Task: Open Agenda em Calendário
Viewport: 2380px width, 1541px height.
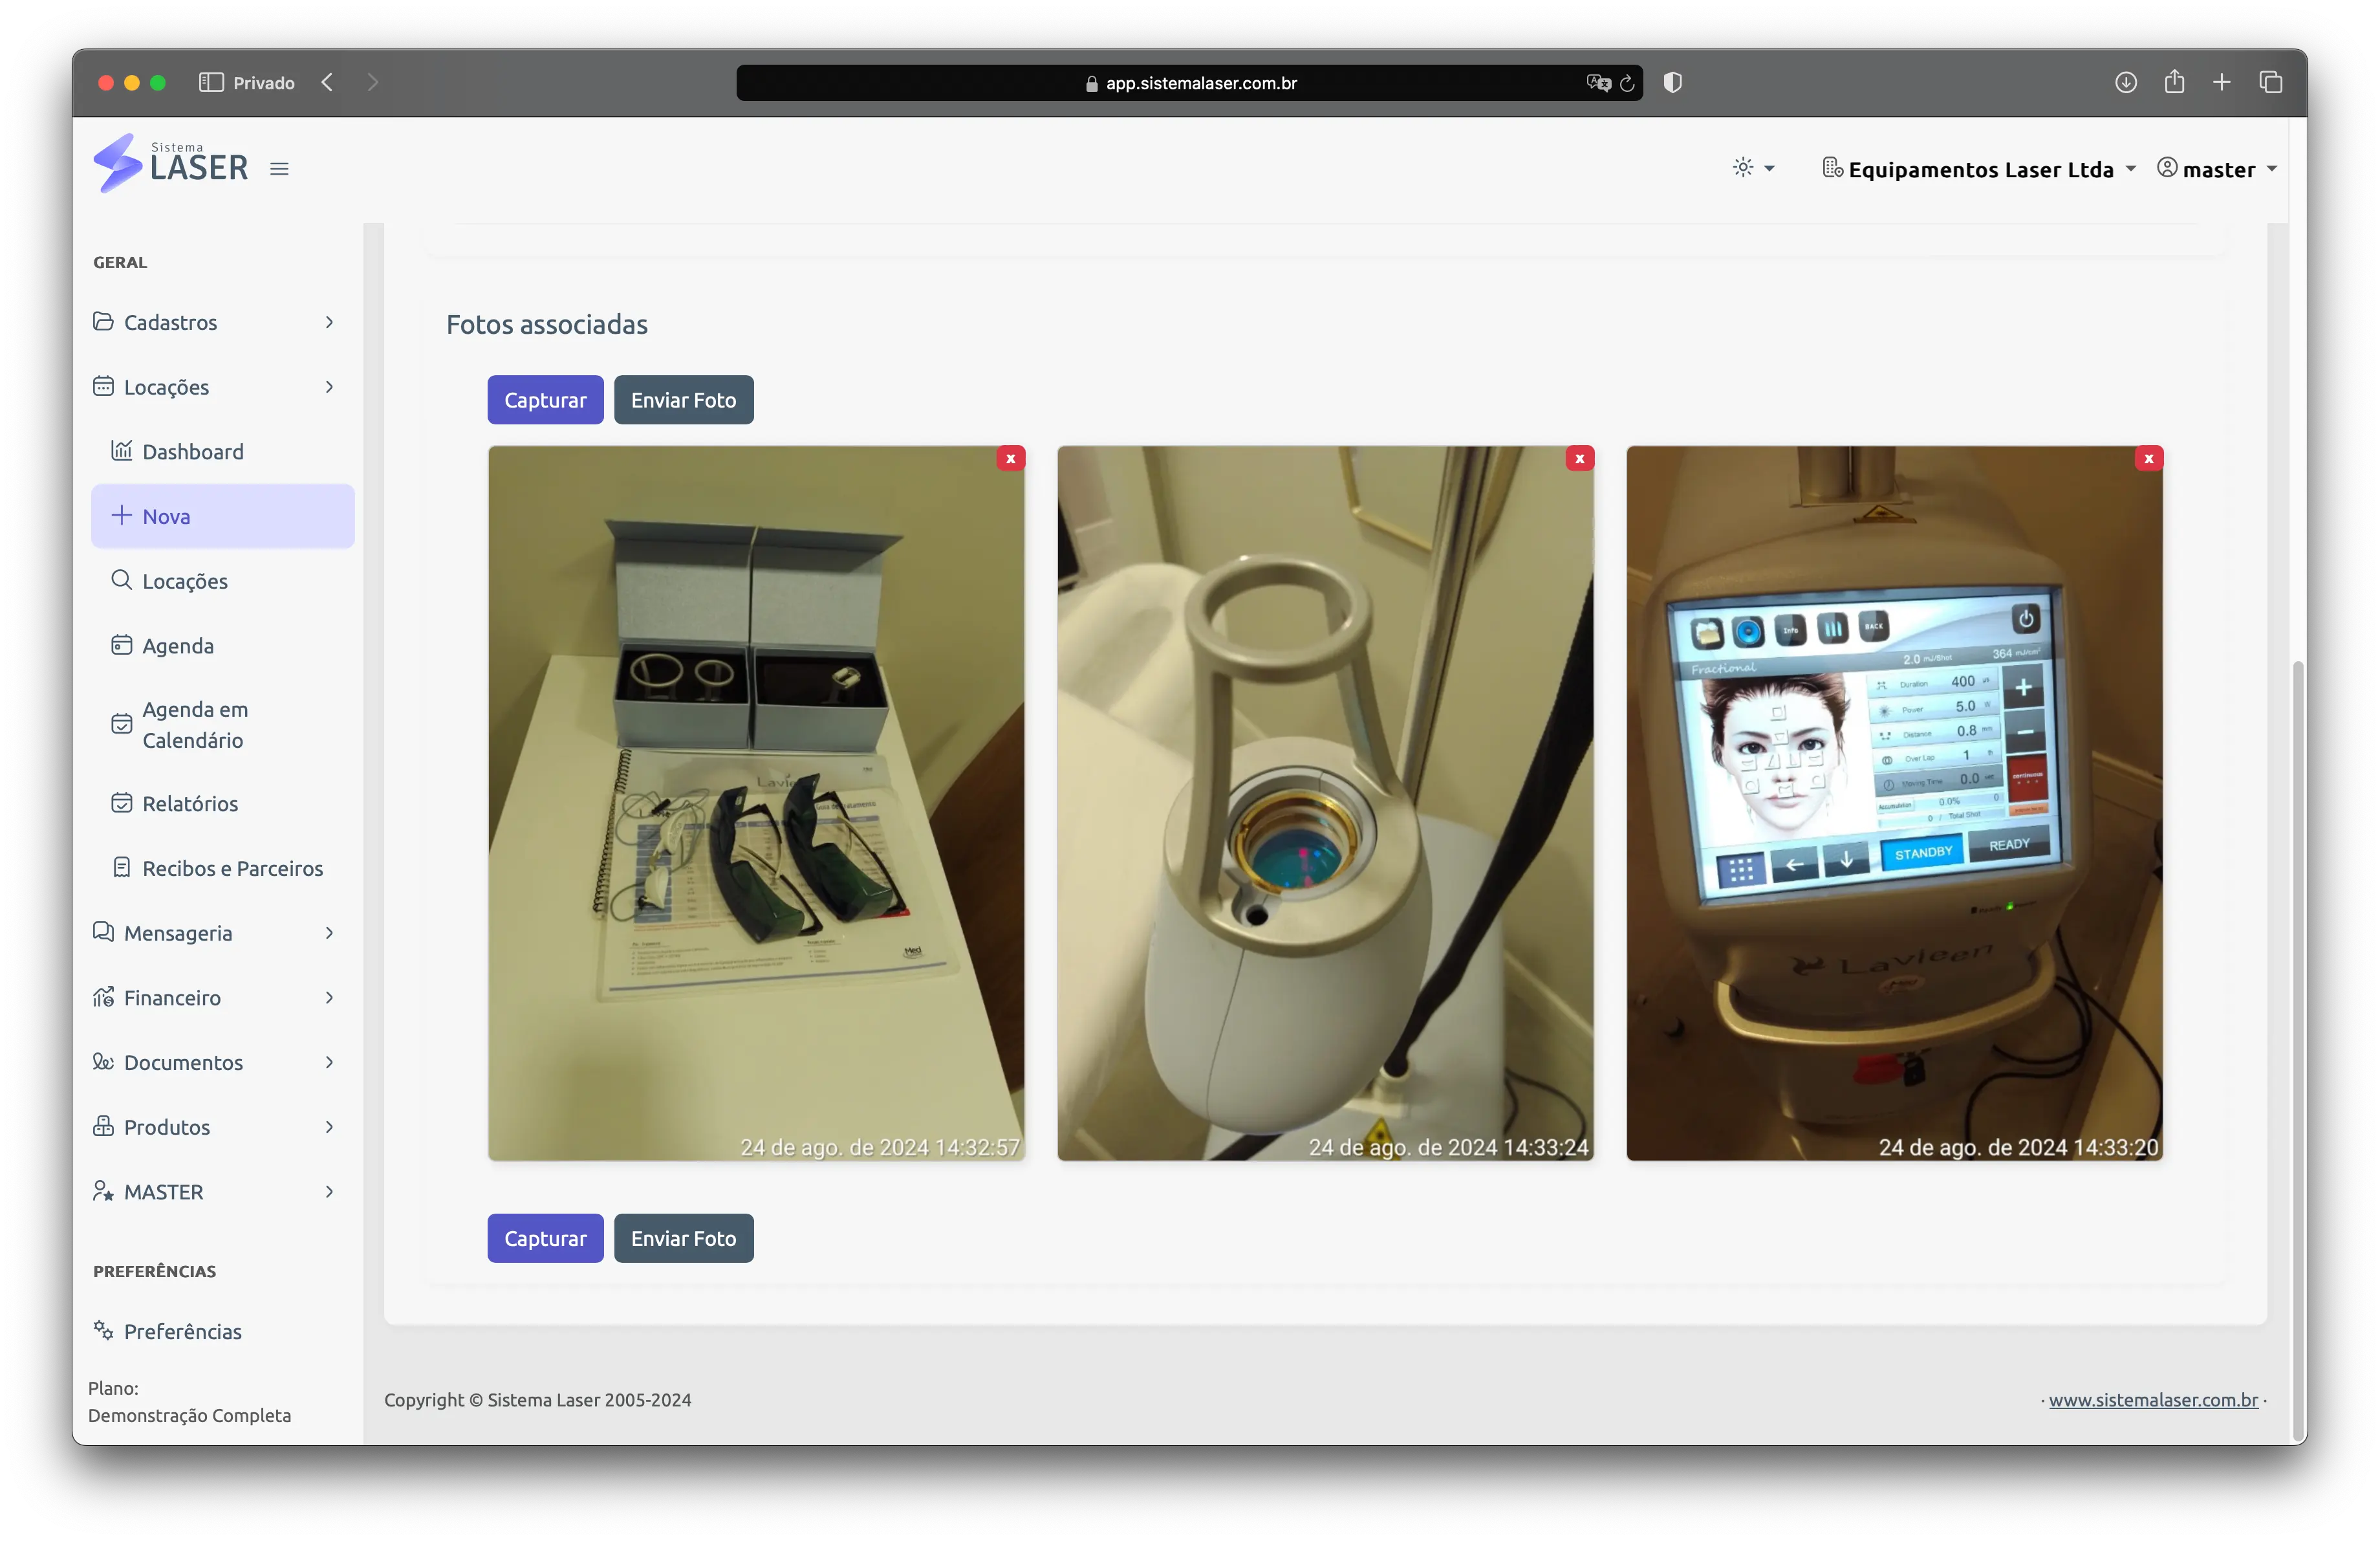Action: click(x=222, y=725)
